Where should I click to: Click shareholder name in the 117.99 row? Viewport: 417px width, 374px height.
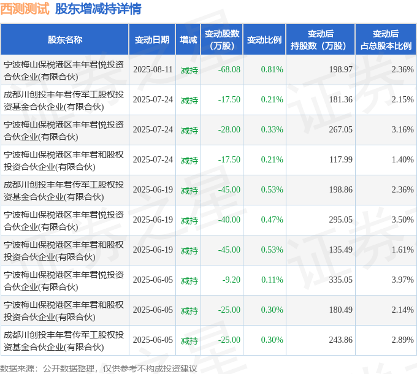(64, 161)
